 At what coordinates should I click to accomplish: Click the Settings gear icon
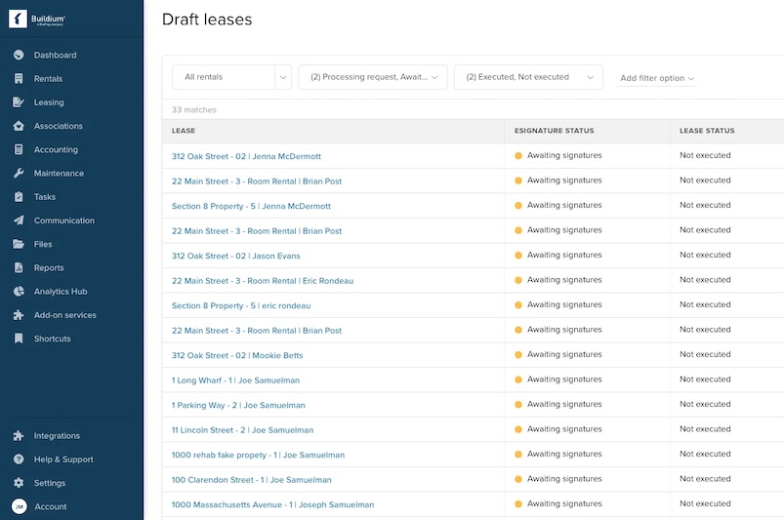tap(19, 483)
